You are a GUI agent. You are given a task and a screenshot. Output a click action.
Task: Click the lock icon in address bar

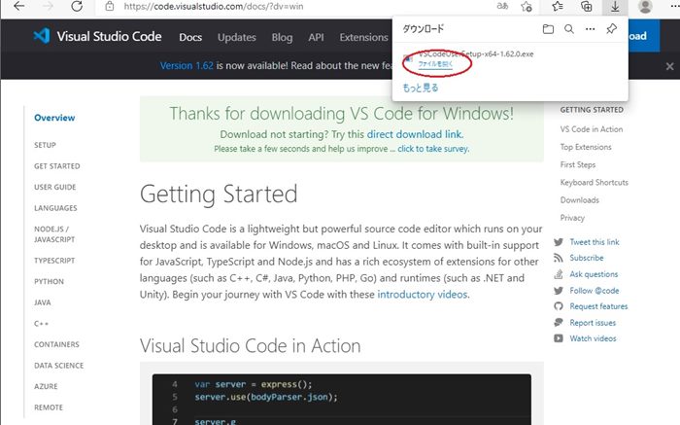point(110,6)
